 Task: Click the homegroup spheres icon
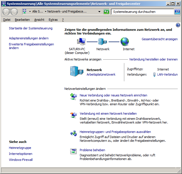pyautogui.click(x=73, y=133)
